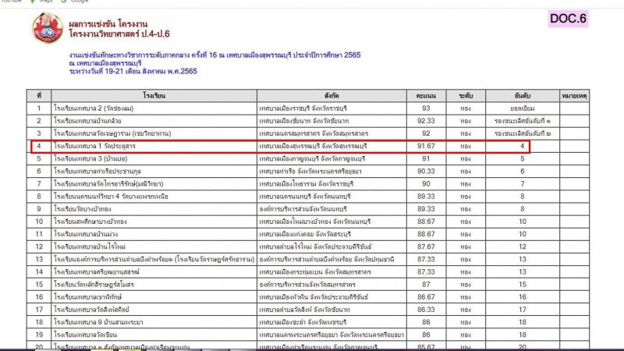This screenshot has height=351, width=624.
Task: Click the rank value 12
Action: tap(523, 246)
